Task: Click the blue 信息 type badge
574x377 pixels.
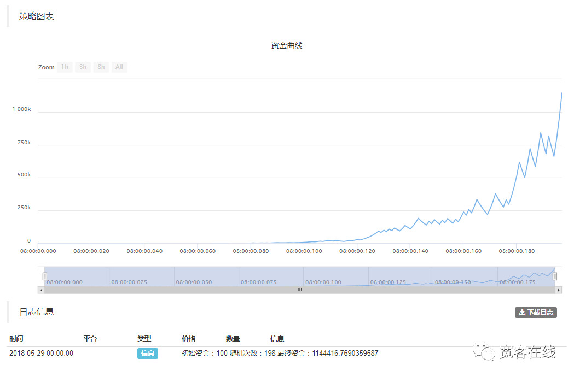Action: [148, 354]
